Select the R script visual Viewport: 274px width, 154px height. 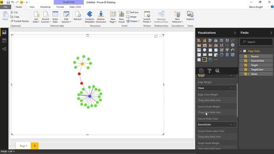click(227, 55)
